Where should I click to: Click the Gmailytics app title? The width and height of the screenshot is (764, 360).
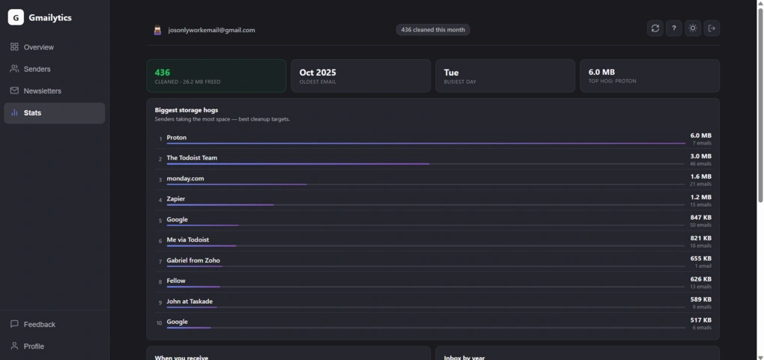click(50, 17)
